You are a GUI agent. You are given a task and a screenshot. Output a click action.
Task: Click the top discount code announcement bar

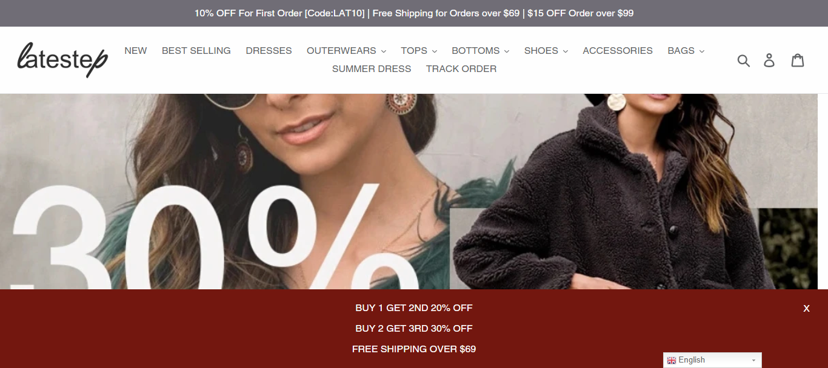pyautogui.click(x=414, y=13)
